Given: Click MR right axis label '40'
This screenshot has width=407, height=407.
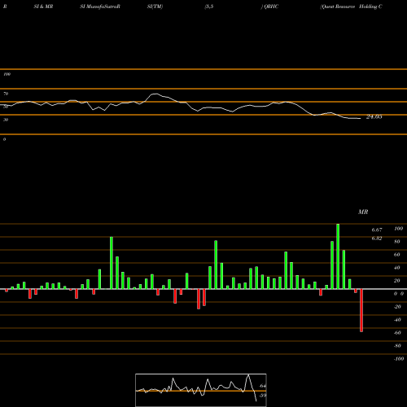Looking at the screenshot, I should click(x=397, y=268).
